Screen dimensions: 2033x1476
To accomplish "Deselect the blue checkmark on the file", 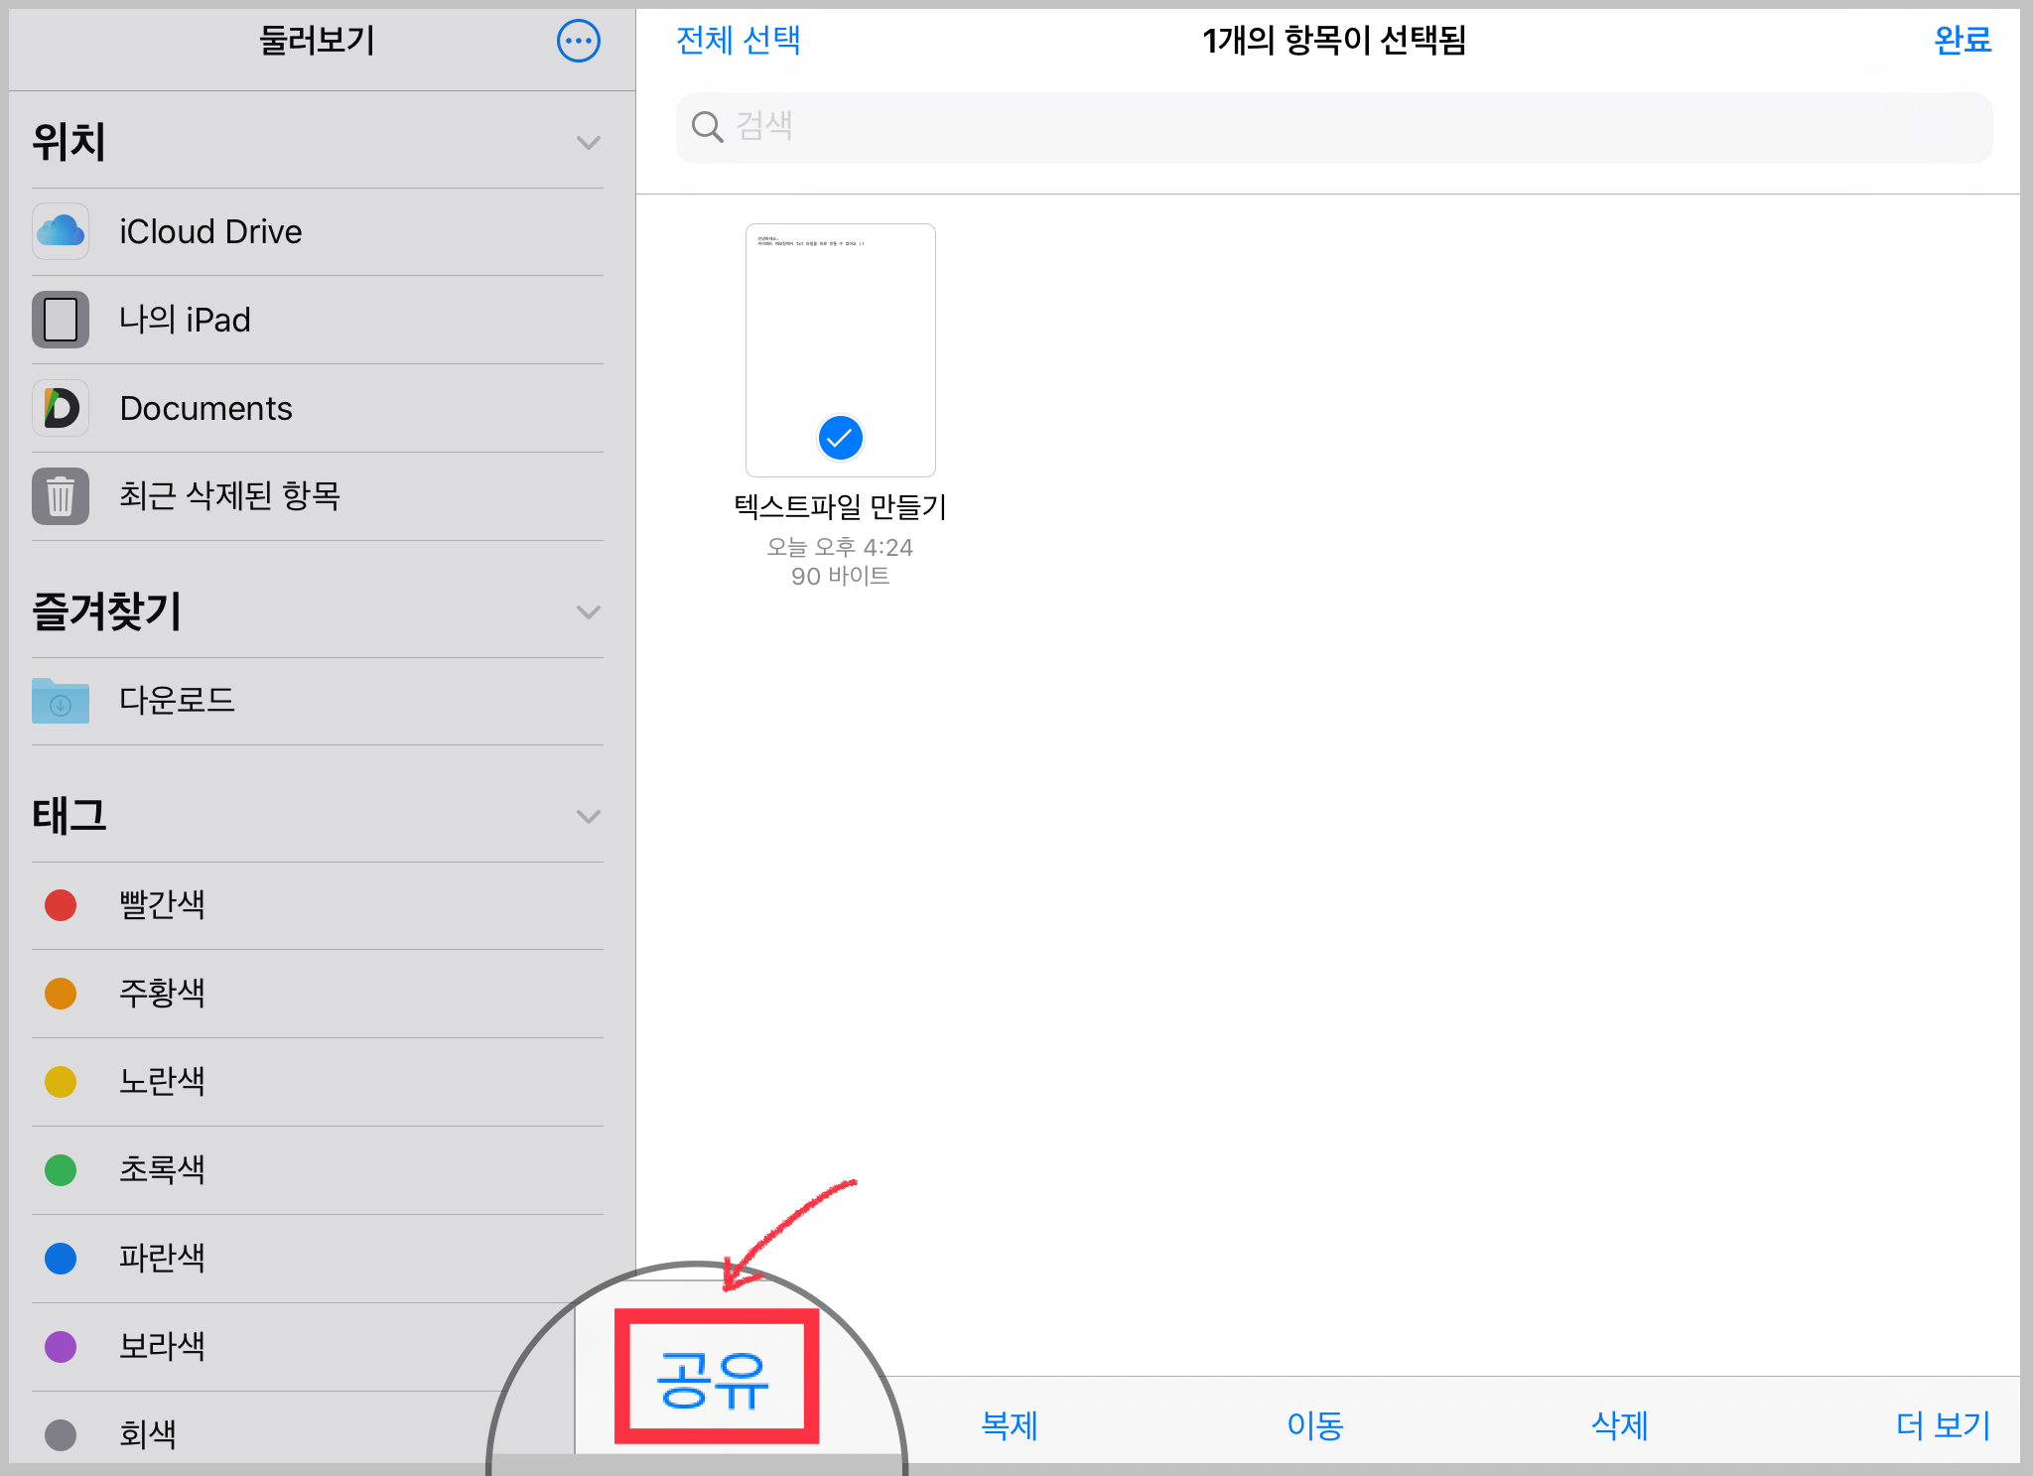I will [840, 438].
